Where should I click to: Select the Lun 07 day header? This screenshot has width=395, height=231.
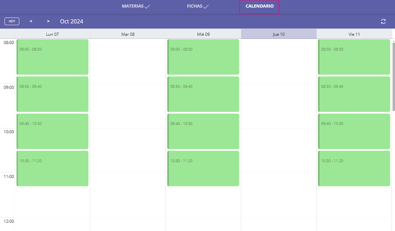click(52, 34)
